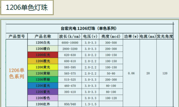Select the 发光角度 column header

point(165,36)
